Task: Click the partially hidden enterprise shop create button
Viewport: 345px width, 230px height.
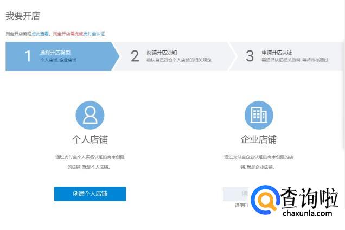Action: tap(236, 194)
